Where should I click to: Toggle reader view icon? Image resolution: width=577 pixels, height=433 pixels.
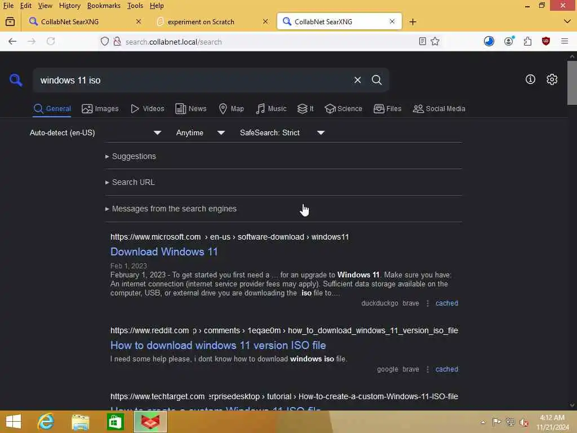[423, 41]
